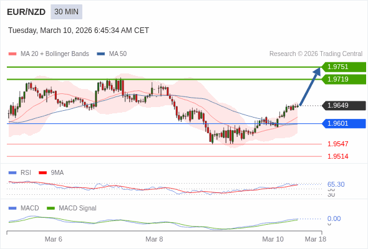
Task: Click the blue MACD legend swatch
Action: coord(12,209)
